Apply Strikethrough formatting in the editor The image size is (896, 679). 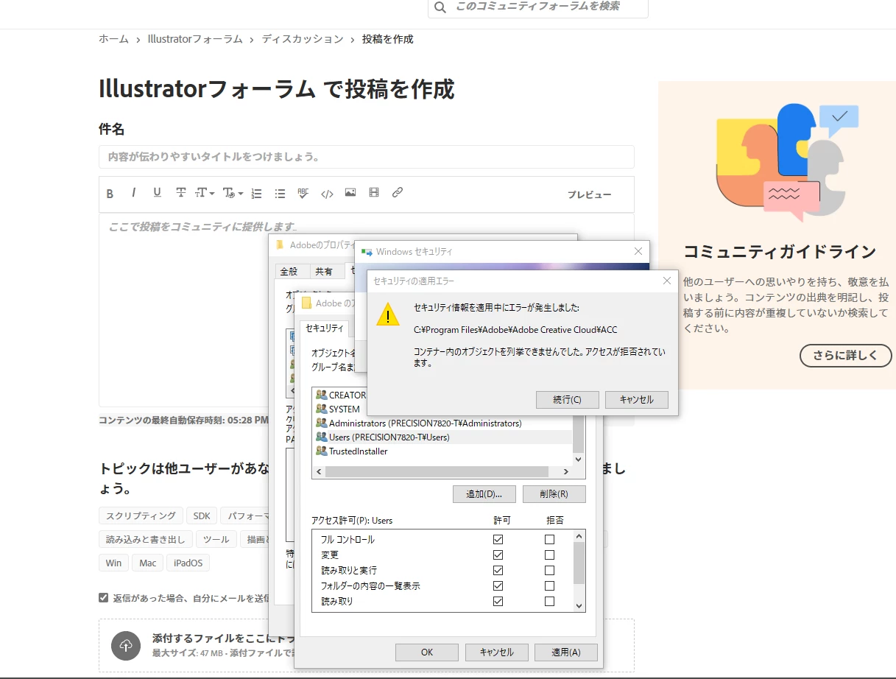(180, 193)
